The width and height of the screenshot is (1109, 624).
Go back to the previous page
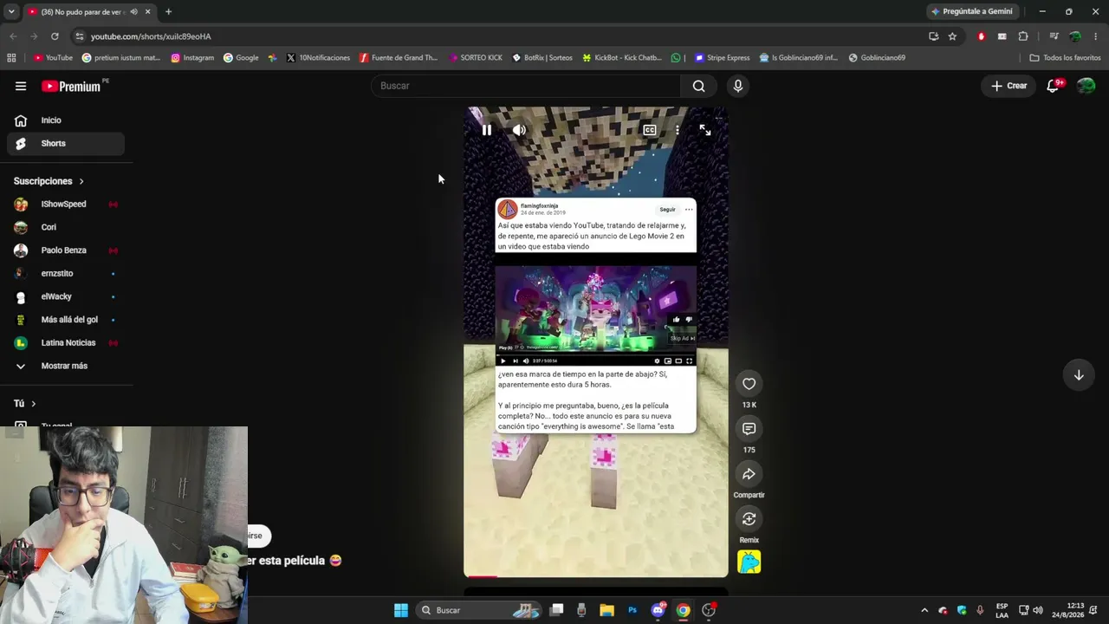[x=13, y=36]
